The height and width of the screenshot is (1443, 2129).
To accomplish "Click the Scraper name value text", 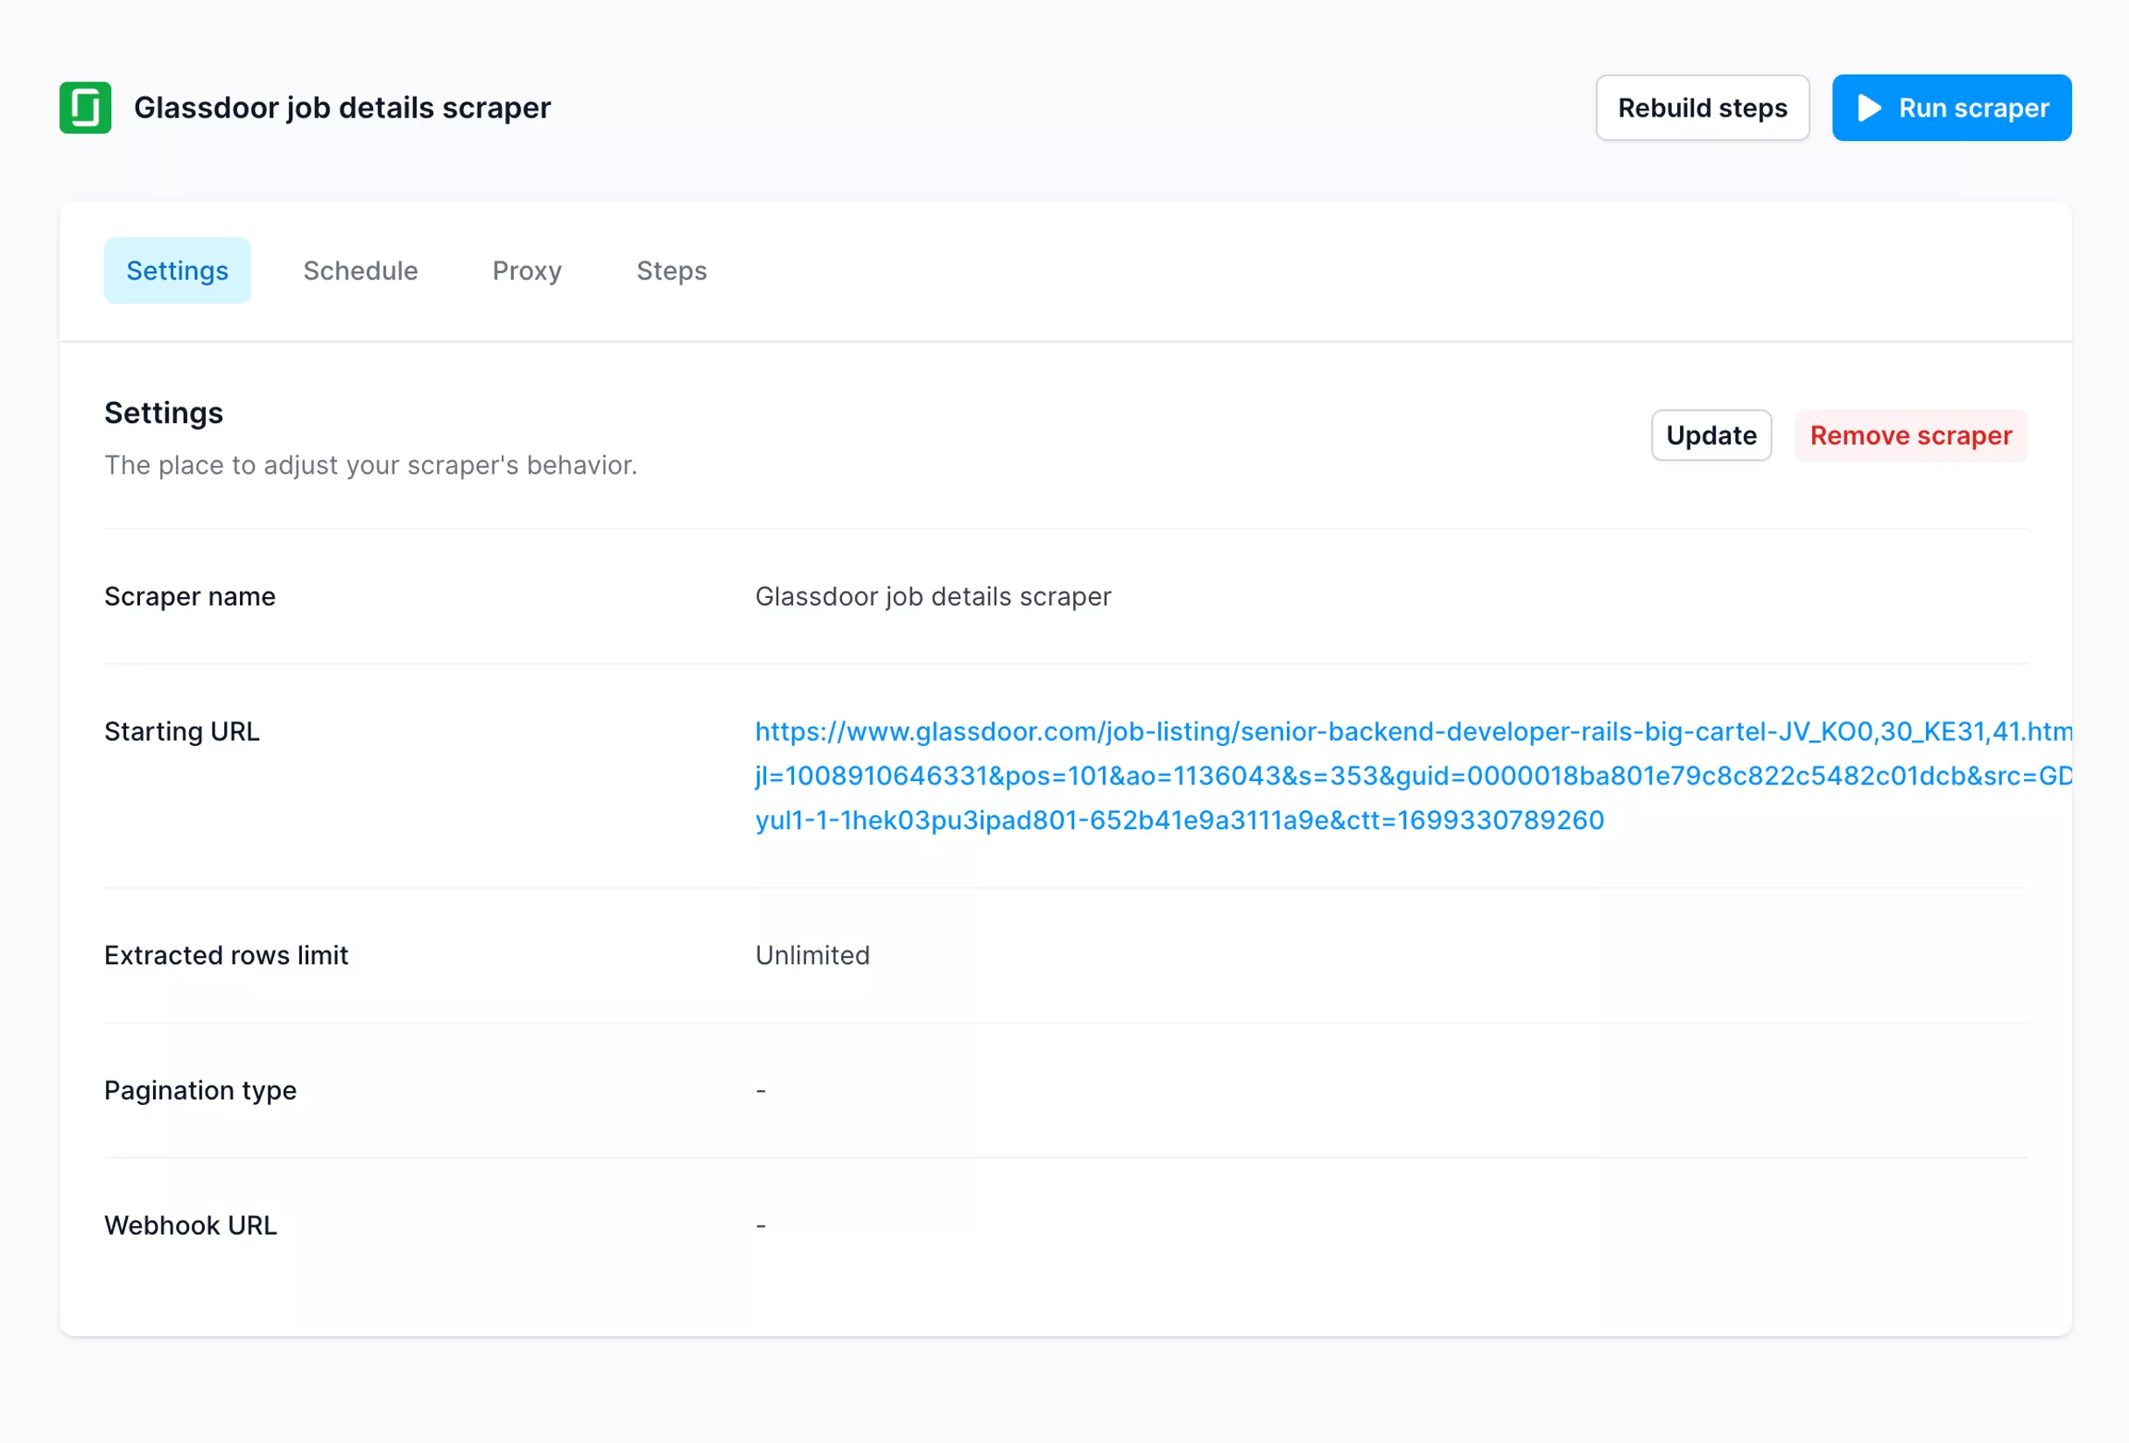I will (932, 596).
